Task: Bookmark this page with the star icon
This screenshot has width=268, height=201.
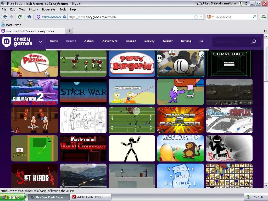Action: point(196,17)
